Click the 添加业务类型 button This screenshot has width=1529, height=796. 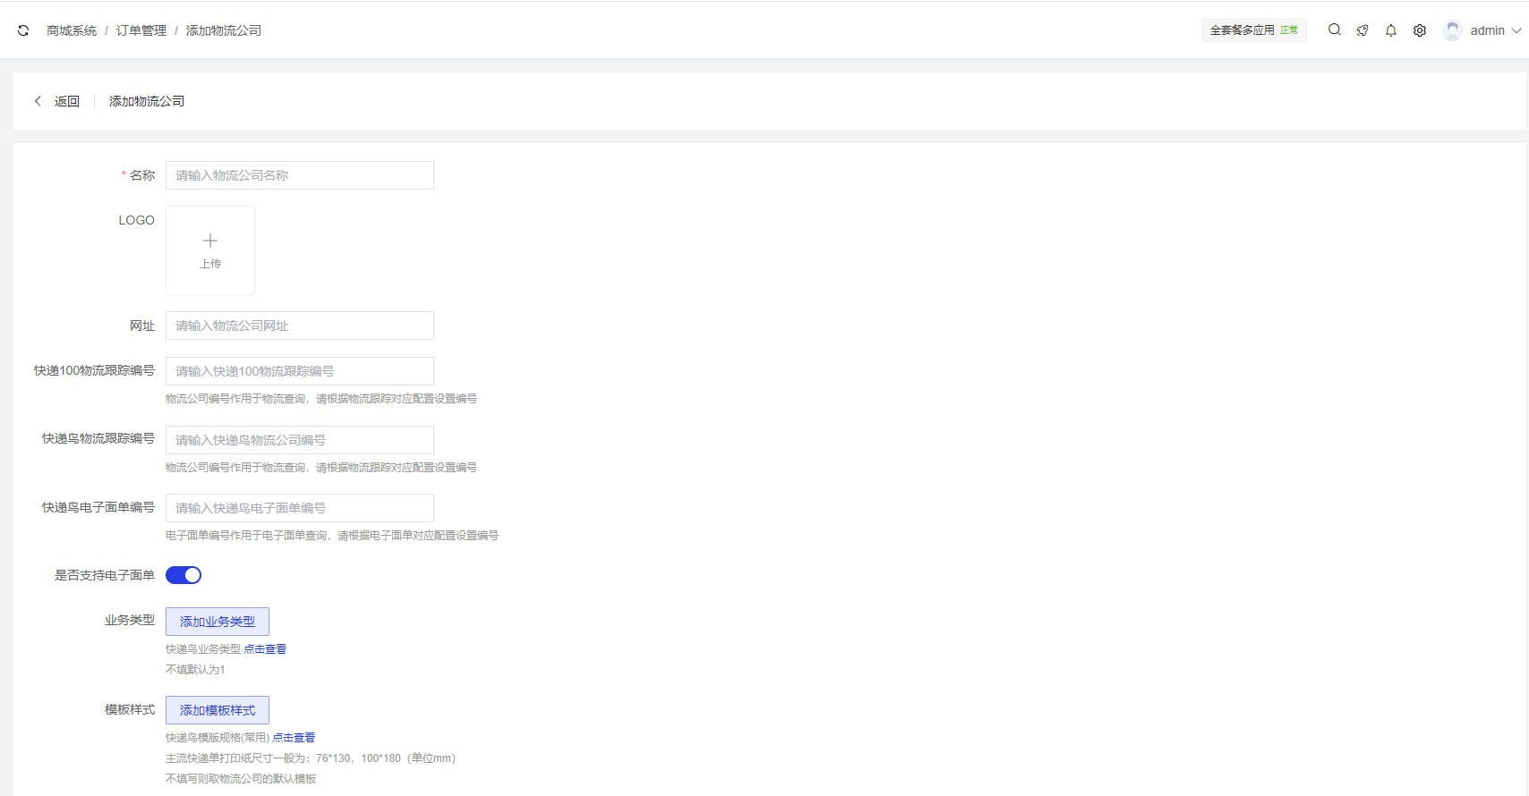pyautogui.click(x=218, y=622)
